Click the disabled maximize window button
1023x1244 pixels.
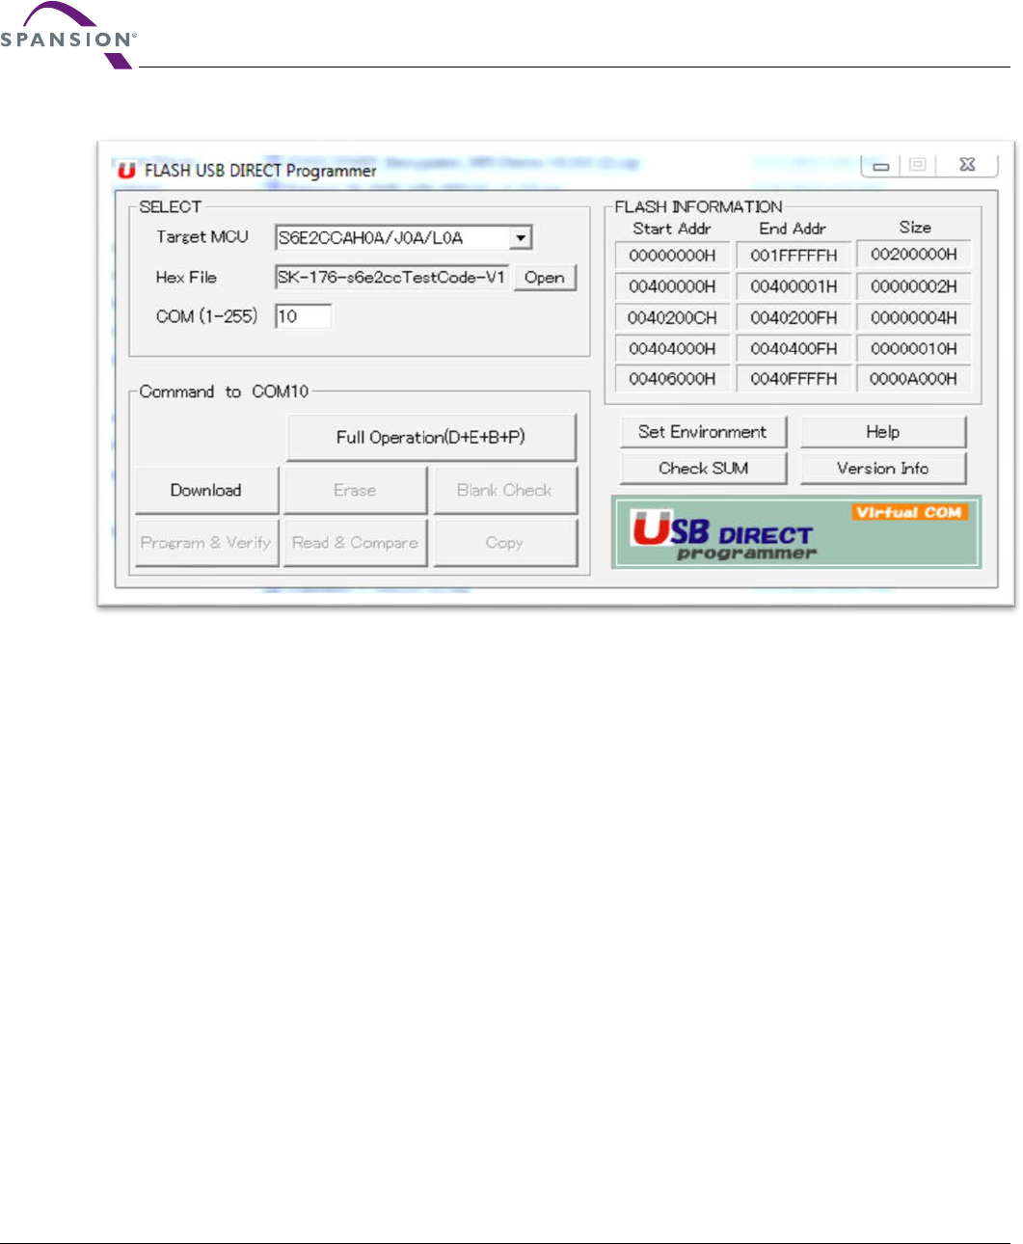[x=918, y=165]
